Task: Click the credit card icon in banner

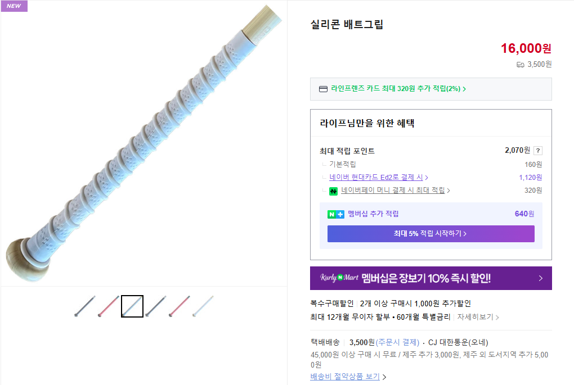Action: pyautogui.click(x=323, y=89)
